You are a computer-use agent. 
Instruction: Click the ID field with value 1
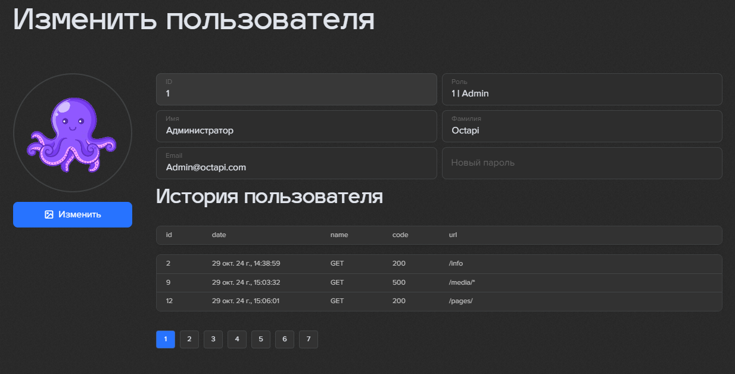coord(296,89)
